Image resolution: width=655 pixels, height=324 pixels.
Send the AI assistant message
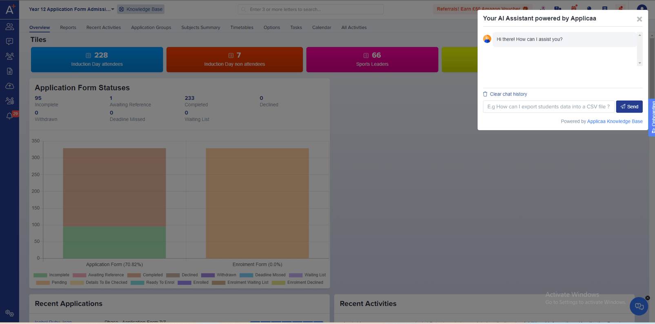click(x=629, y=107)
